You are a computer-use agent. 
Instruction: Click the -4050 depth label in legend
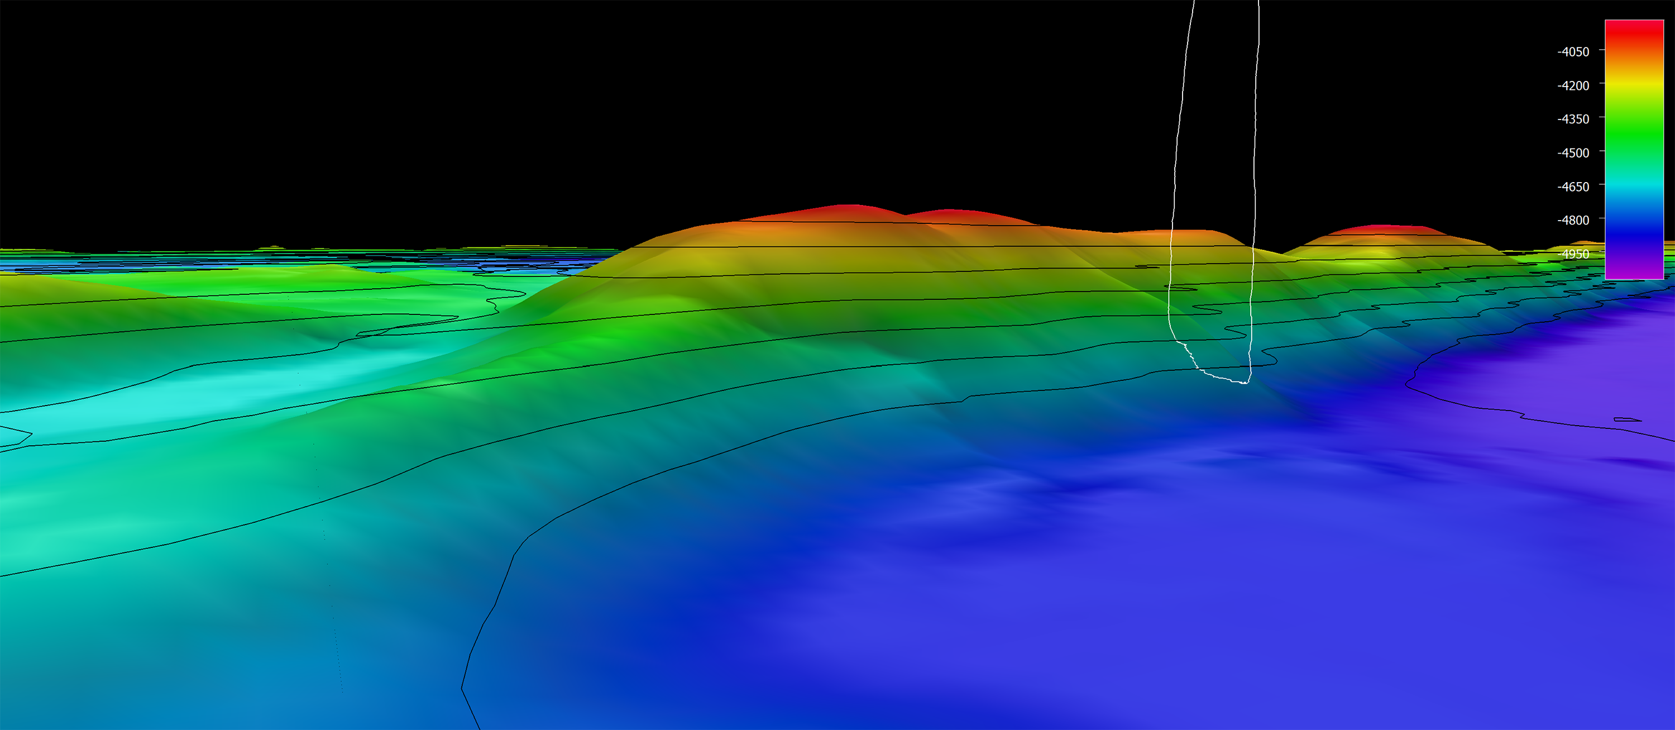pos(1573,51)
